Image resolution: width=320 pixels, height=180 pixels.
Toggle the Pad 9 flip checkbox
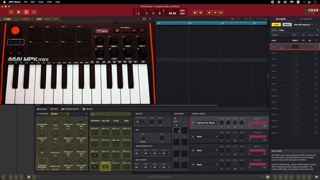coord(316,90)
